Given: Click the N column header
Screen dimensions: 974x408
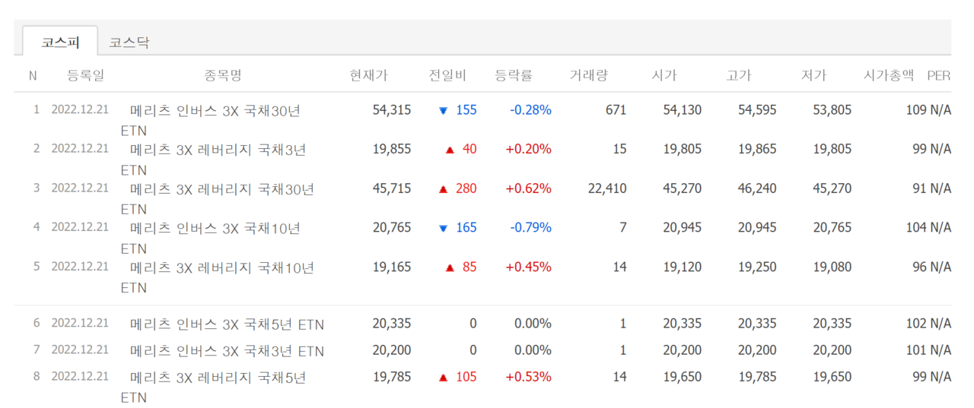Looking at the screenshot, I should pyautogui.click(x=33, y=76).
